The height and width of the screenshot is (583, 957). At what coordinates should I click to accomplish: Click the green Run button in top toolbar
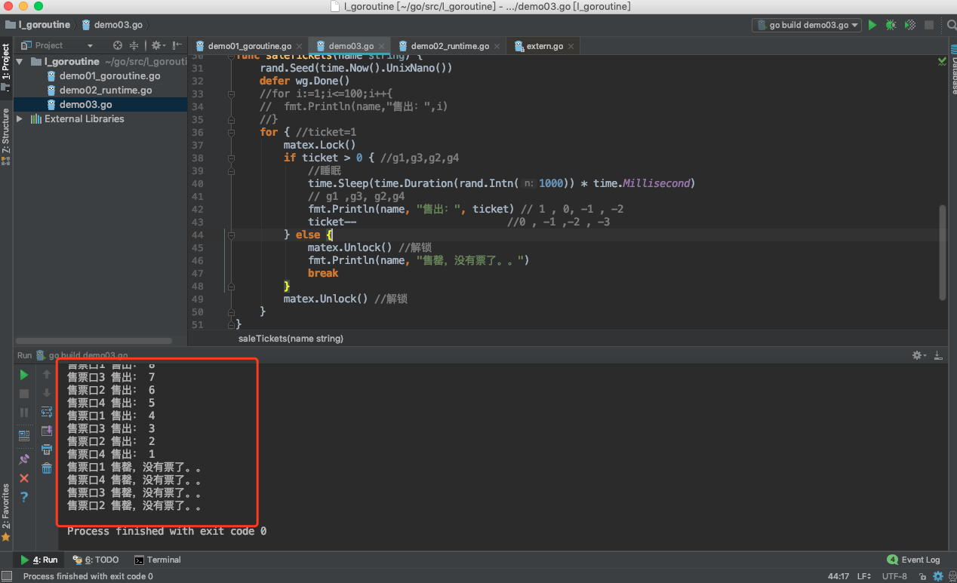[x=872, y=25]
